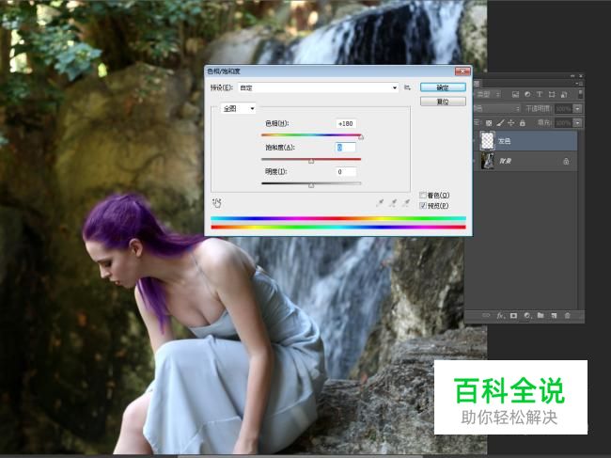Viewport: 611px width, 458px height.
Task: Toggle the layer filtering on/off switch
Action: tap(580, 94)
